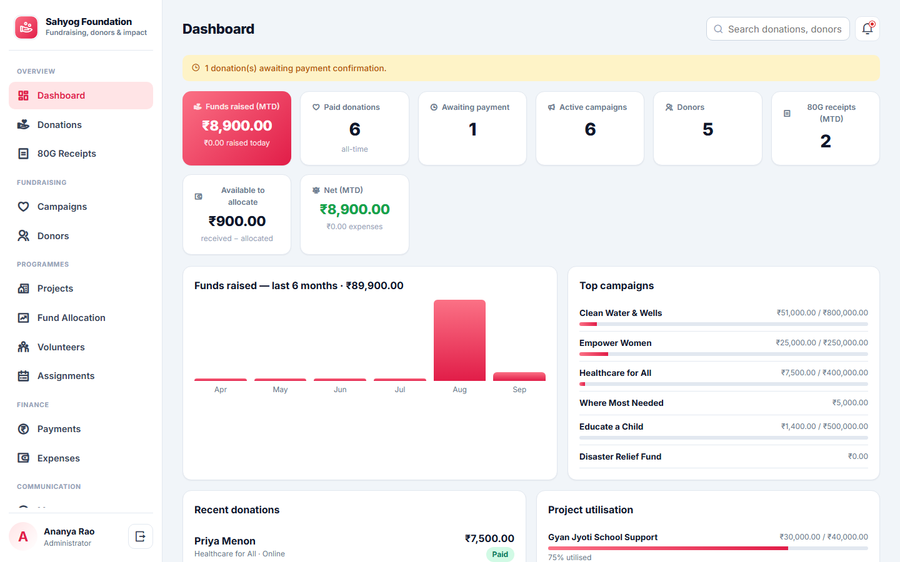
Task: Open the Projects section
Action: [81, 288]
